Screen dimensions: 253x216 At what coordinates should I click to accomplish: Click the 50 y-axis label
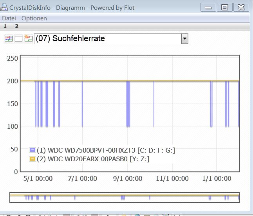tap(14, 149)
